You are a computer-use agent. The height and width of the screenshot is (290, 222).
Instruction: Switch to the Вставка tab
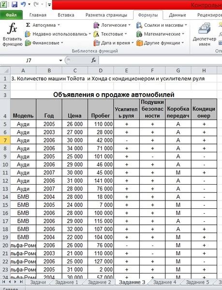66,15
